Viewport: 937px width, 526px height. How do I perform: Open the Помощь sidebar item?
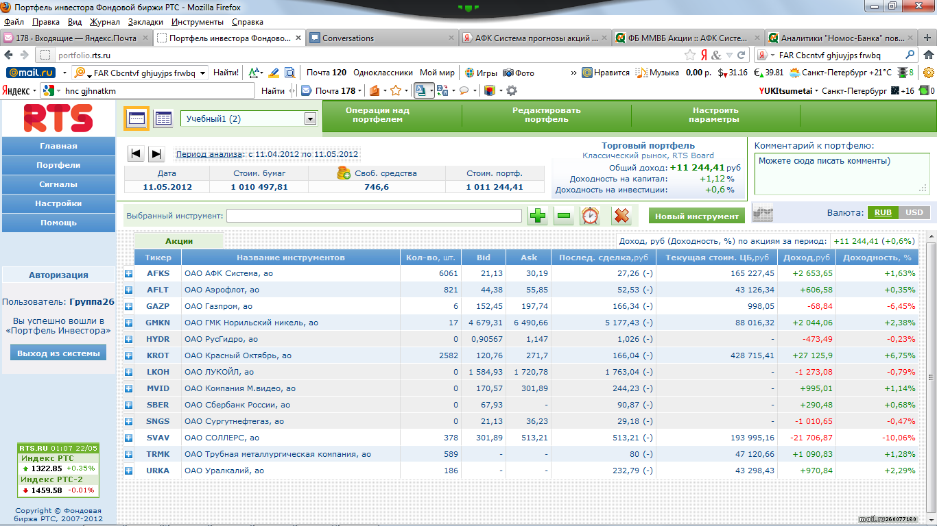(x=58, y=223)
